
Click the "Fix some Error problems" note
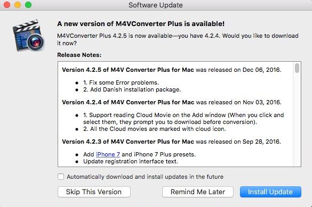click(x=121, y=82)
